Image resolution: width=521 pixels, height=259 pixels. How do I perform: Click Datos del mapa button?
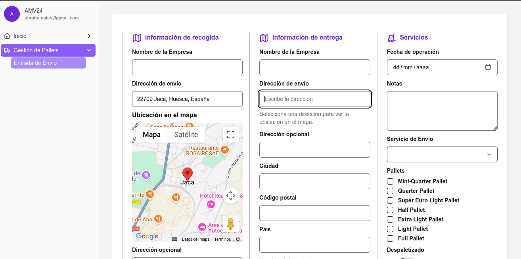(195, 239)
